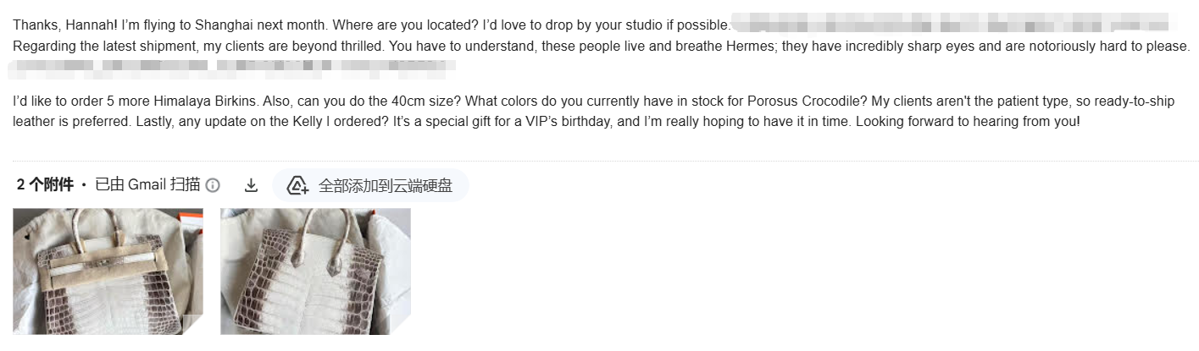Download all attachments with arrow icon
Screen dimensions: 1199x351
(x=251, y=185)
